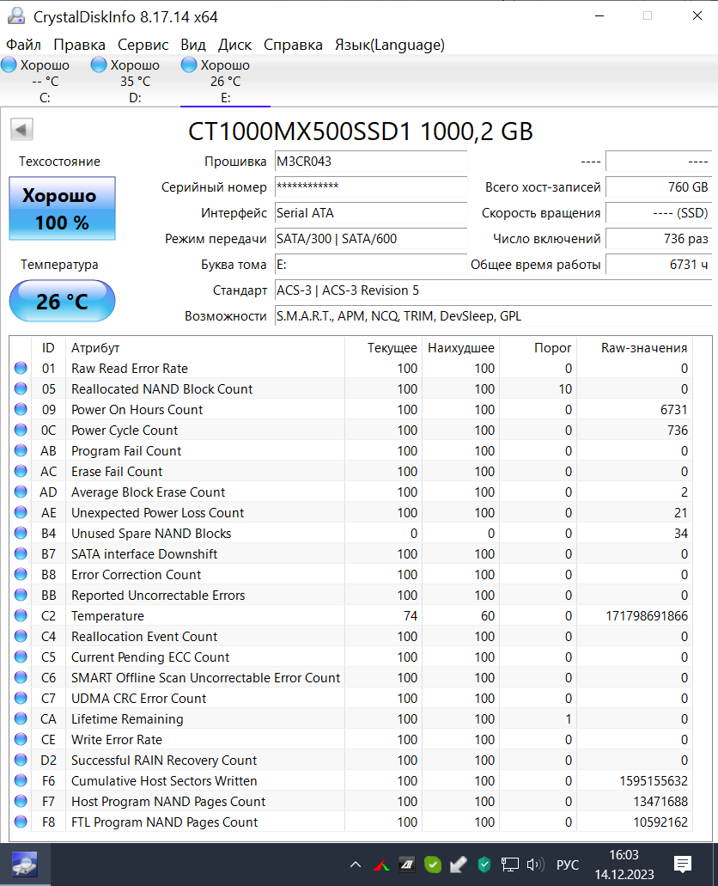Click the Стандарт field ACS-3 Revision 5
Image resolution: width=718 pixels, height=886 pixels.
[x=493, y=290]
